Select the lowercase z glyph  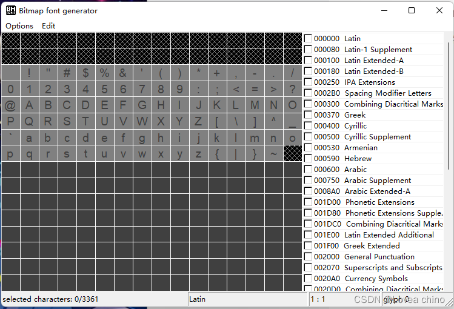point(199,154)
